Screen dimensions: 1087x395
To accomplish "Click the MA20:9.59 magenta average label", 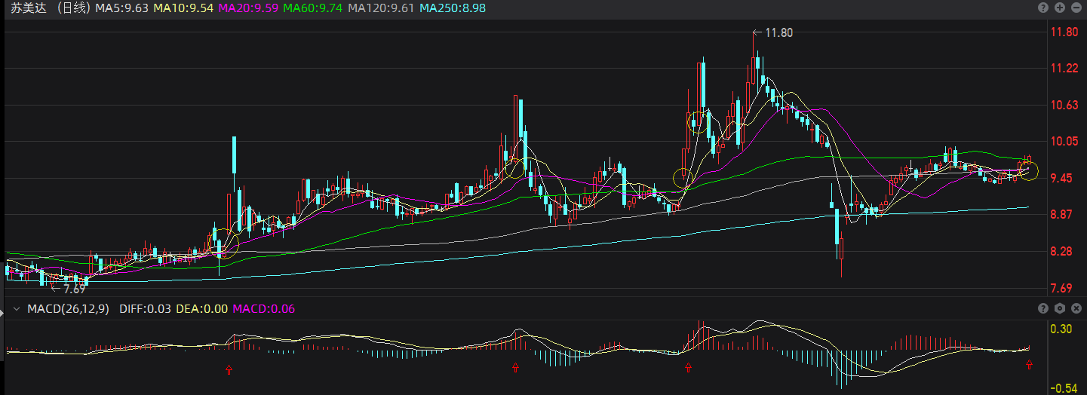I will tap(247, 8).
